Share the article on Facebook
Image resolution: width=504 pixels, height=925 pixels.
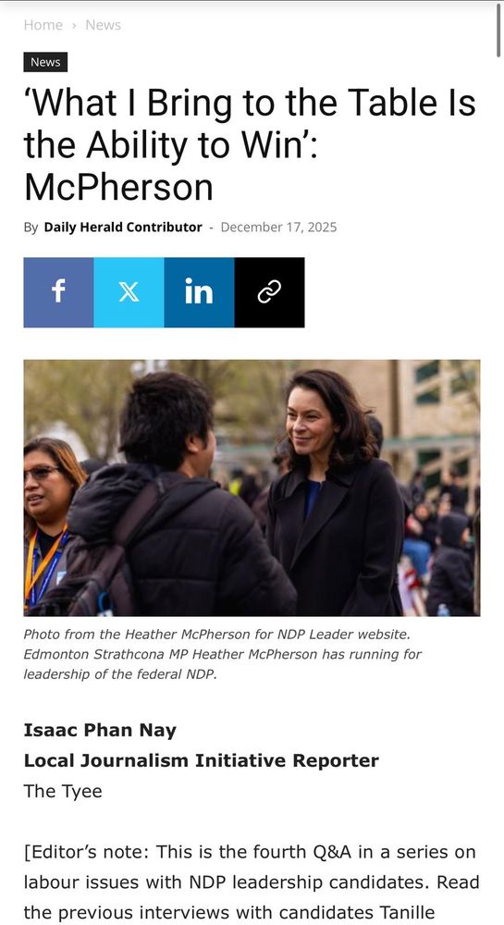[x=58, y=292]
